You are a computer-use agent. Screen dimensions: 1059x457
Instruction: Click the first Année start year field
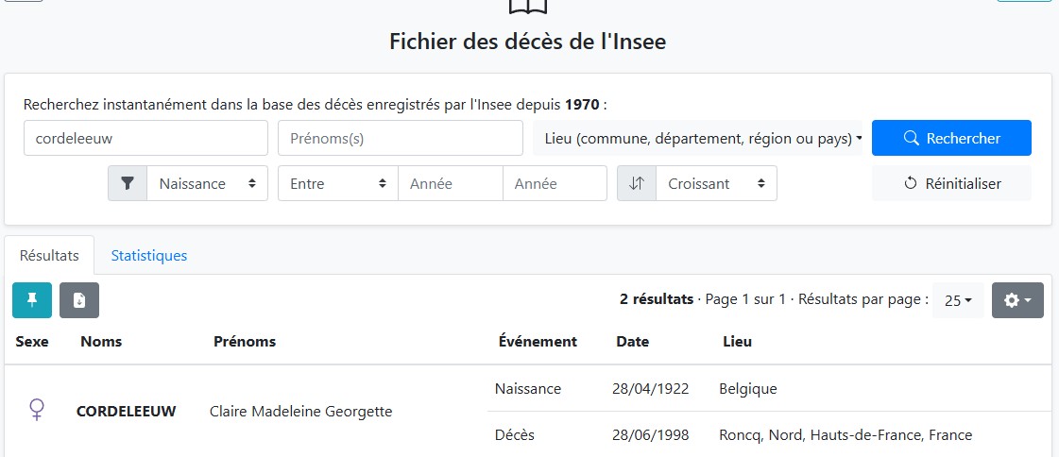(450, 183)
